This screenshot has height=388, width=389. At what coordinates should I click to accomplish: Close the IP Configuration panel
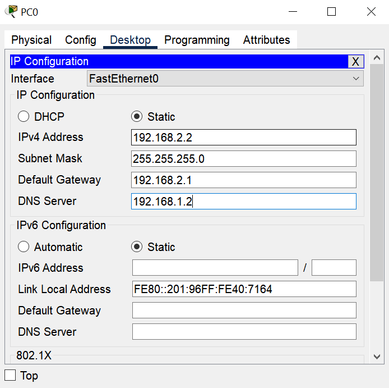(x=356, y=61)
